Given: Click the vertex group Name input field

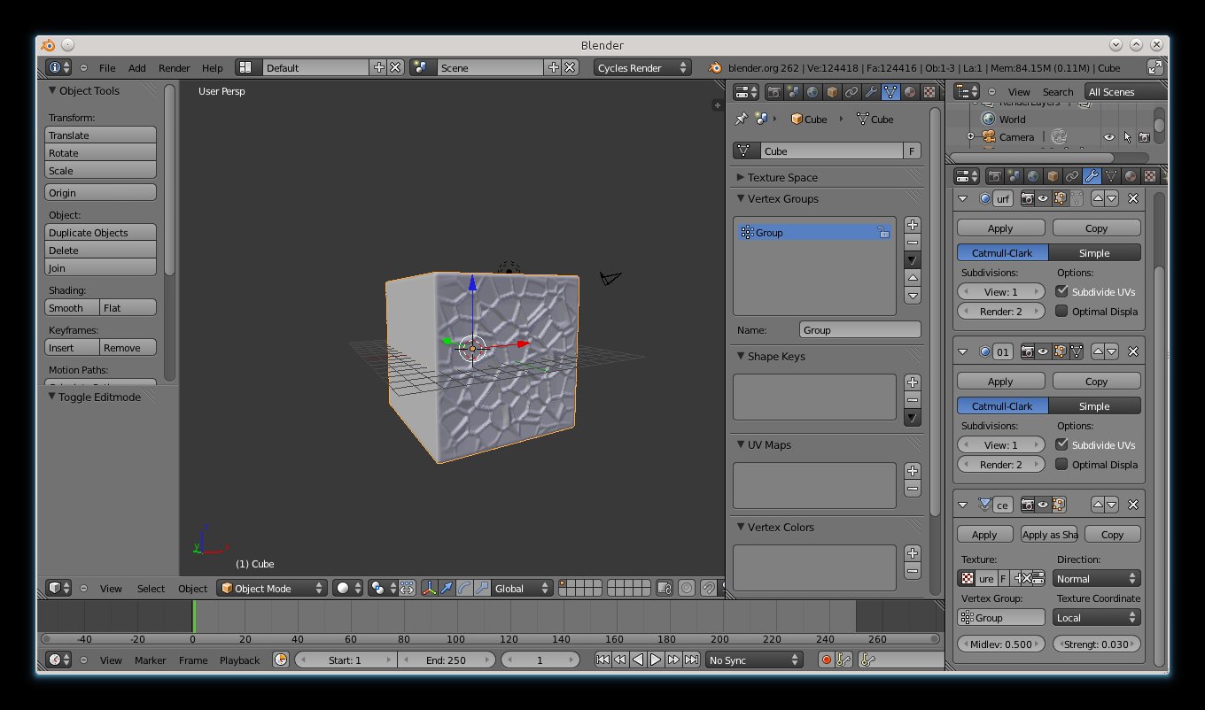Looking at the screenshot, I should point(859,330).
